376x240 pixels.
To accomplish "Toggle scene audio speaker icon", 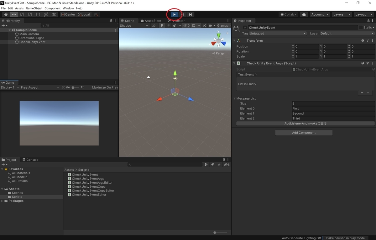I will tap(169, 26).
